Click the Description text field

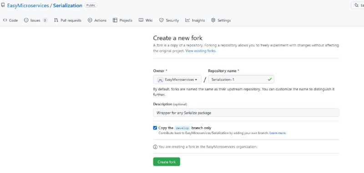246,113
